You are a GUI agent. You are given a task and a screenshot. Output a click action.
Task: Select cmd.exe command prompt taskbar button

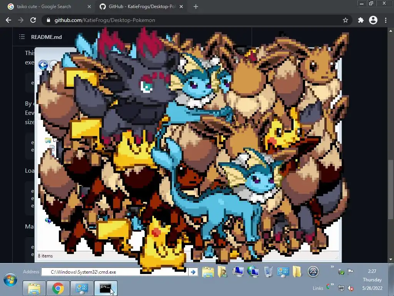(x=106, y=288)
